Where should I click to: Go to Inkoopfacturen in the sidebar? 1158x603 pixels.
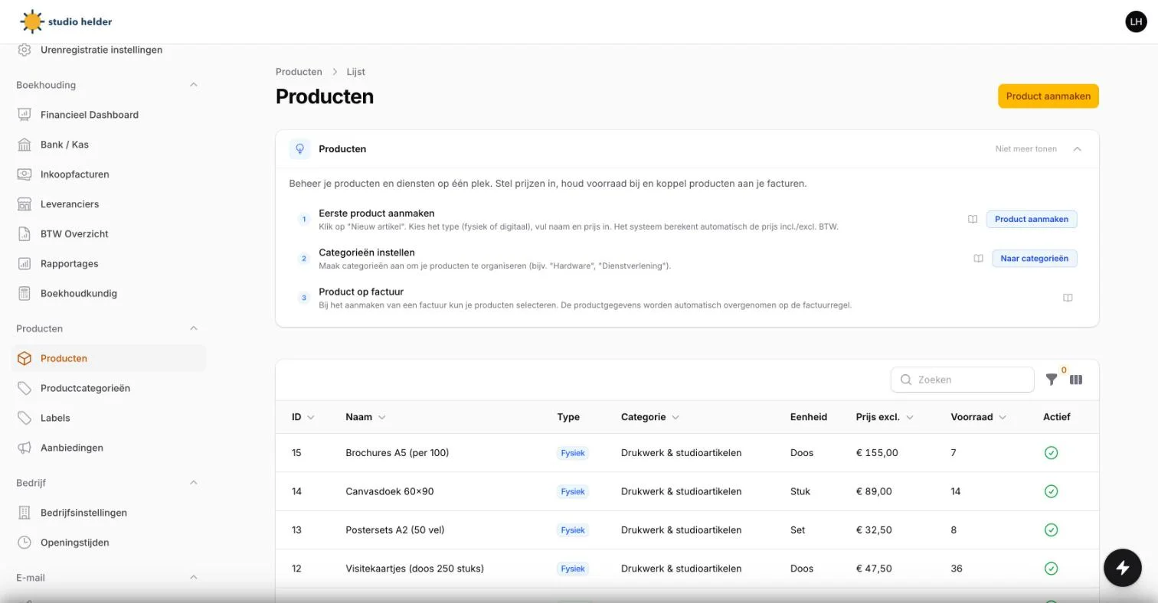coord(109,174)
